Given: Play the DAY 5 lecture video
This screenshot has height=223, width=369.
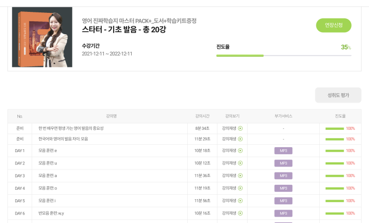Looking at the screenshot, I should tap(232, 201).
